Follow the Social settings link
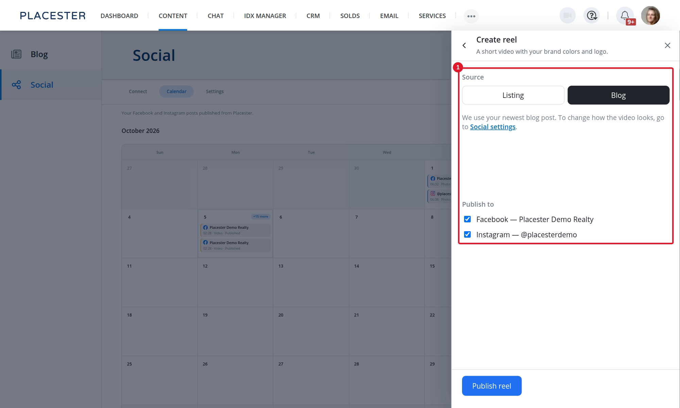 click(493, 127)
